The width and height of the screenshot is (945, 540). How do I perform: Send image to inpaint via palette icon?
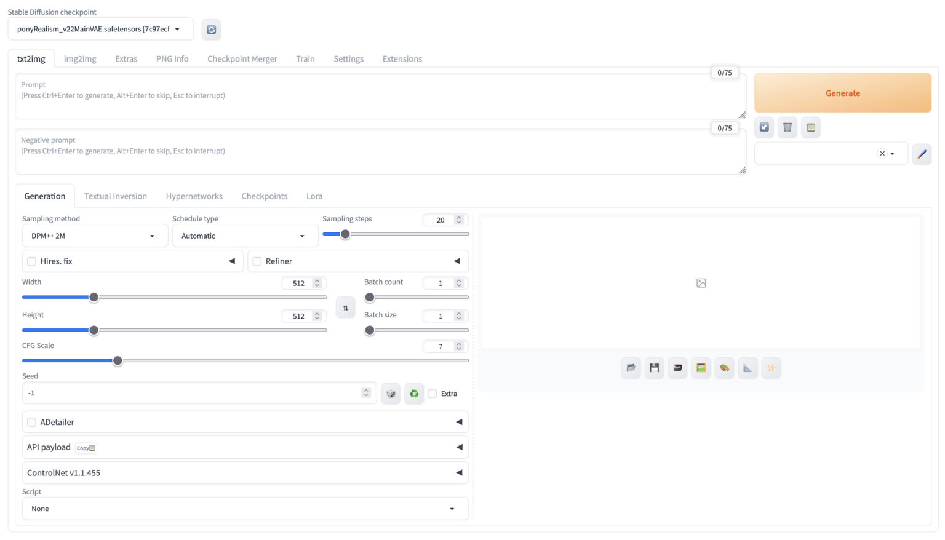(724, 368)
